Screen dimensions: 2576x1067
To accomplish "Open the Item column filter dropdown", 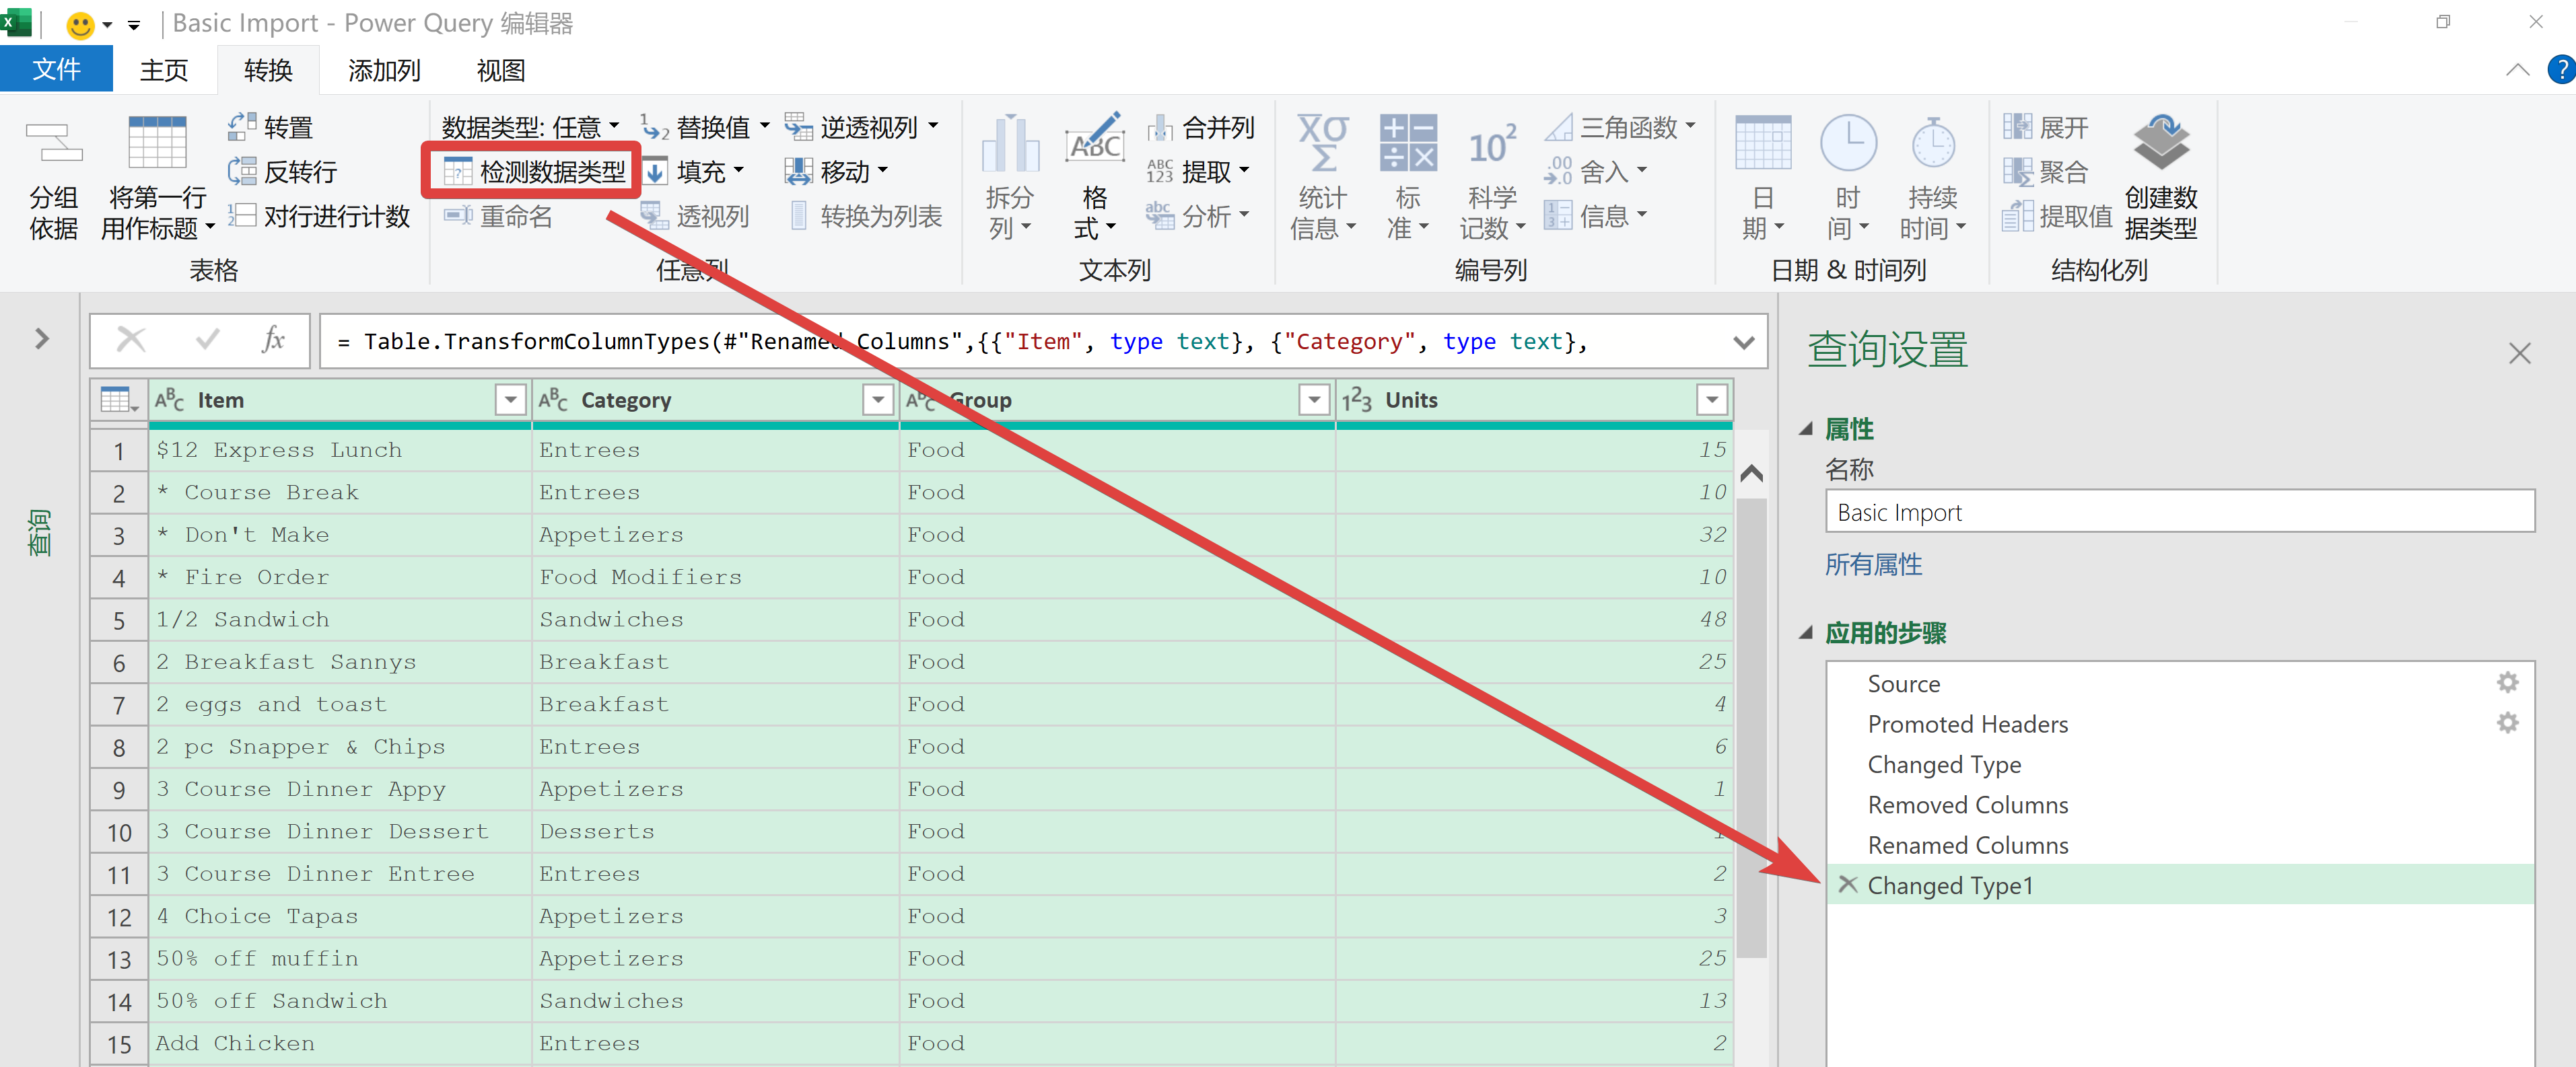I will [x=510, y=400].
